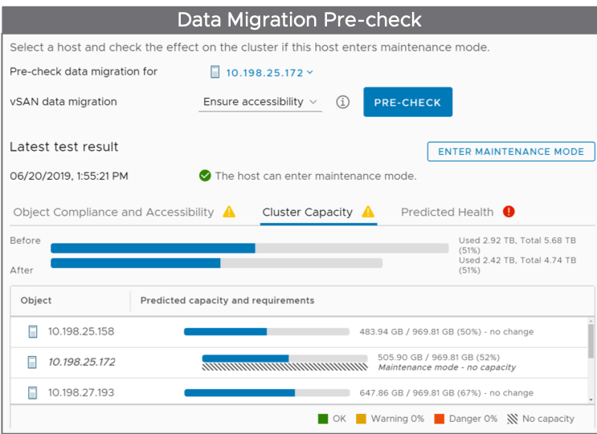Click the info icon beside Ensure accessibility
This screenshot has width=597, height=434.
pos(342,103)
